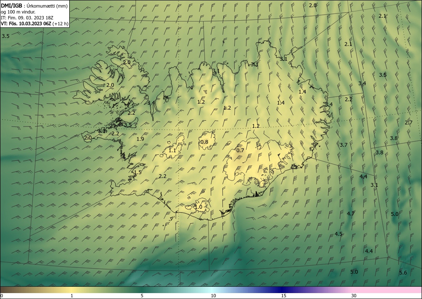The height and width of the screenshot is (299, 422).
Task: Click the 3.7 value off the east coast
Action: 344,145
